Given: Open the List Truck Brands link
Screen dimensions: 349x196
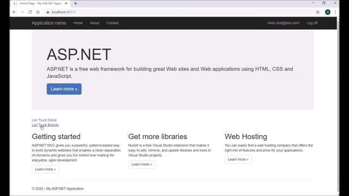Looking at the screenshot, I should 45,125.
